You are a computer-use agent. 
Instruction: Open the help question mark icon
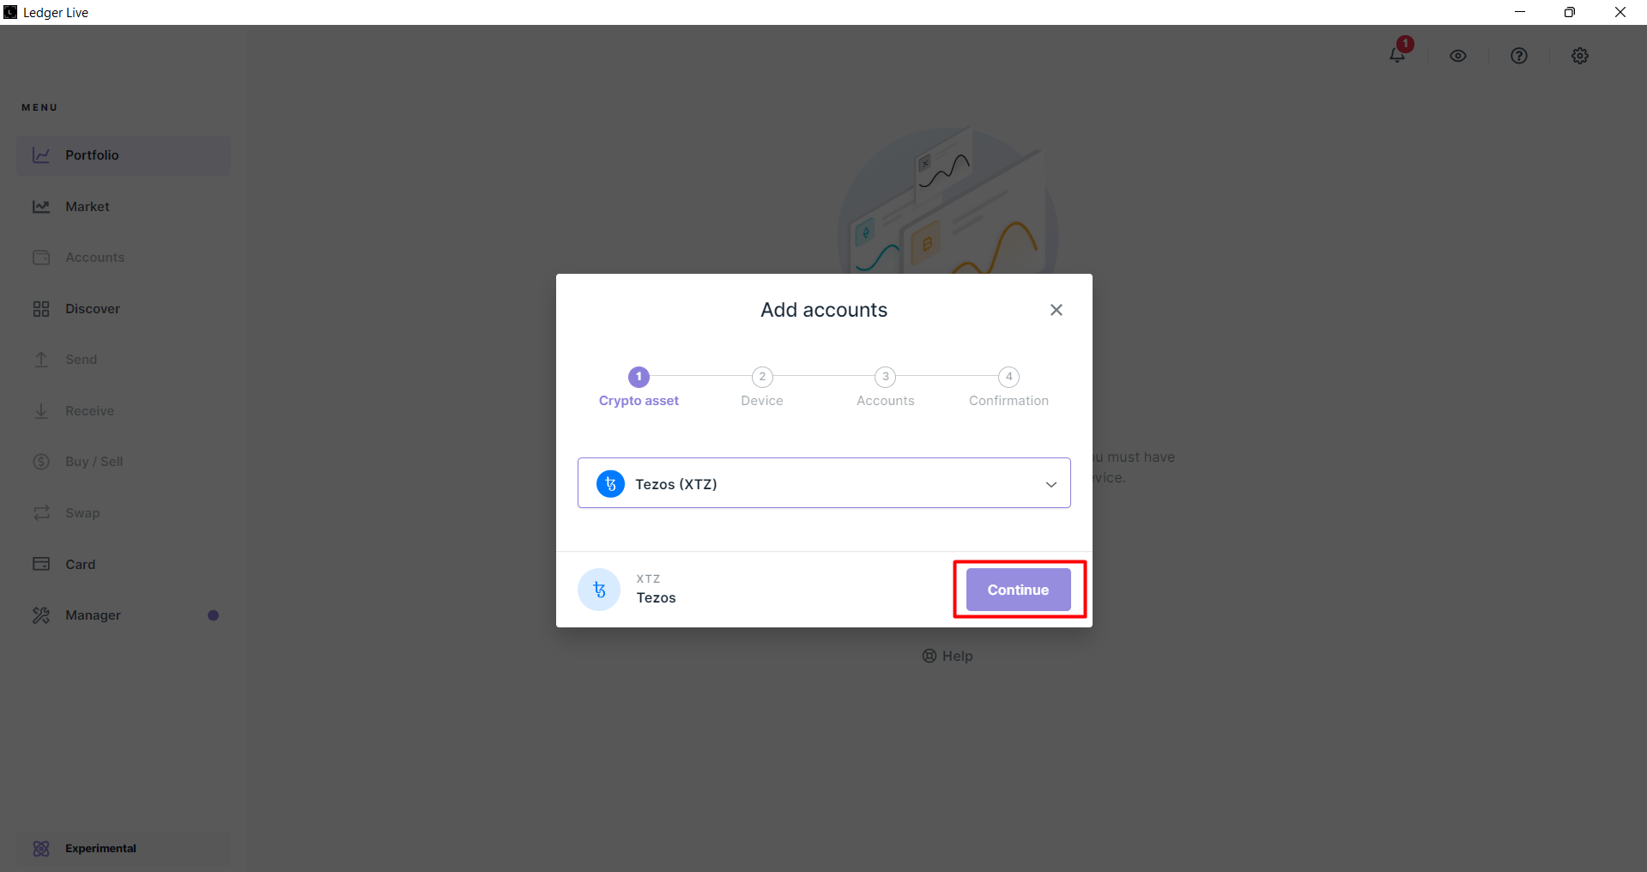tap(1519, 56)
